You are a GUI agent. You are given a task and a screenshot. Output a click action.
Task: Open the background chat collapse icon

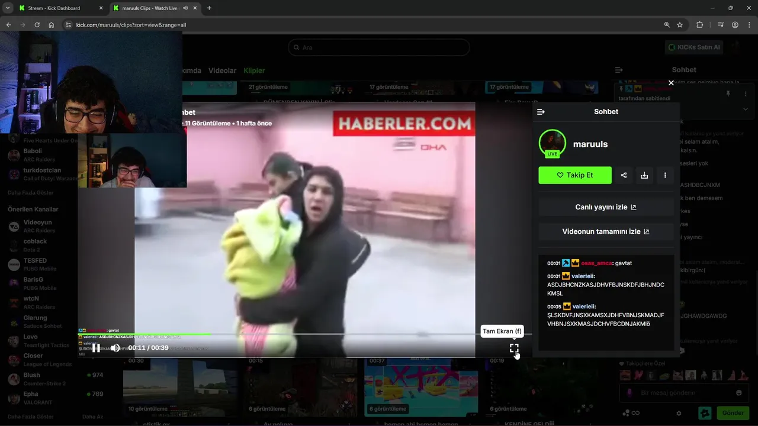pos(619,70)
